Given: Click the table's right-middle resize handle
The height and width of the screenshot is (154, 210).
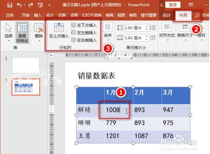Looking at the screenshot, I should [x=190, y=115].
